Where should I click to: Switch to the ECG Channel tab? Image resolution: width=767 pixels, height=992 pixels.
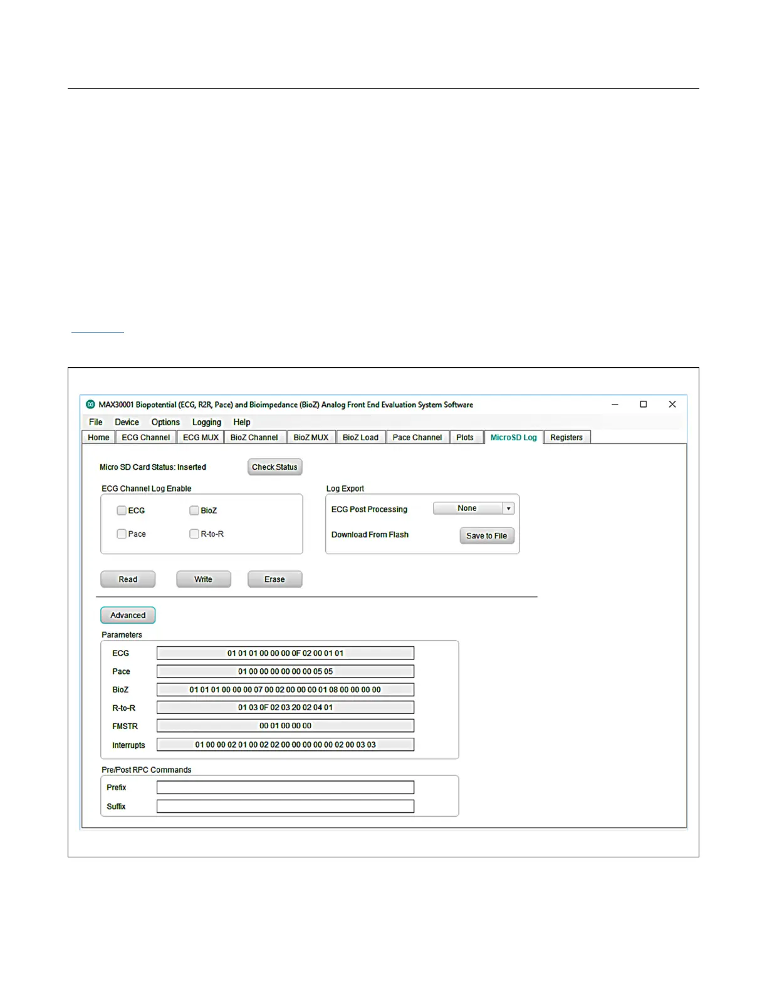(x=145, y=437)
